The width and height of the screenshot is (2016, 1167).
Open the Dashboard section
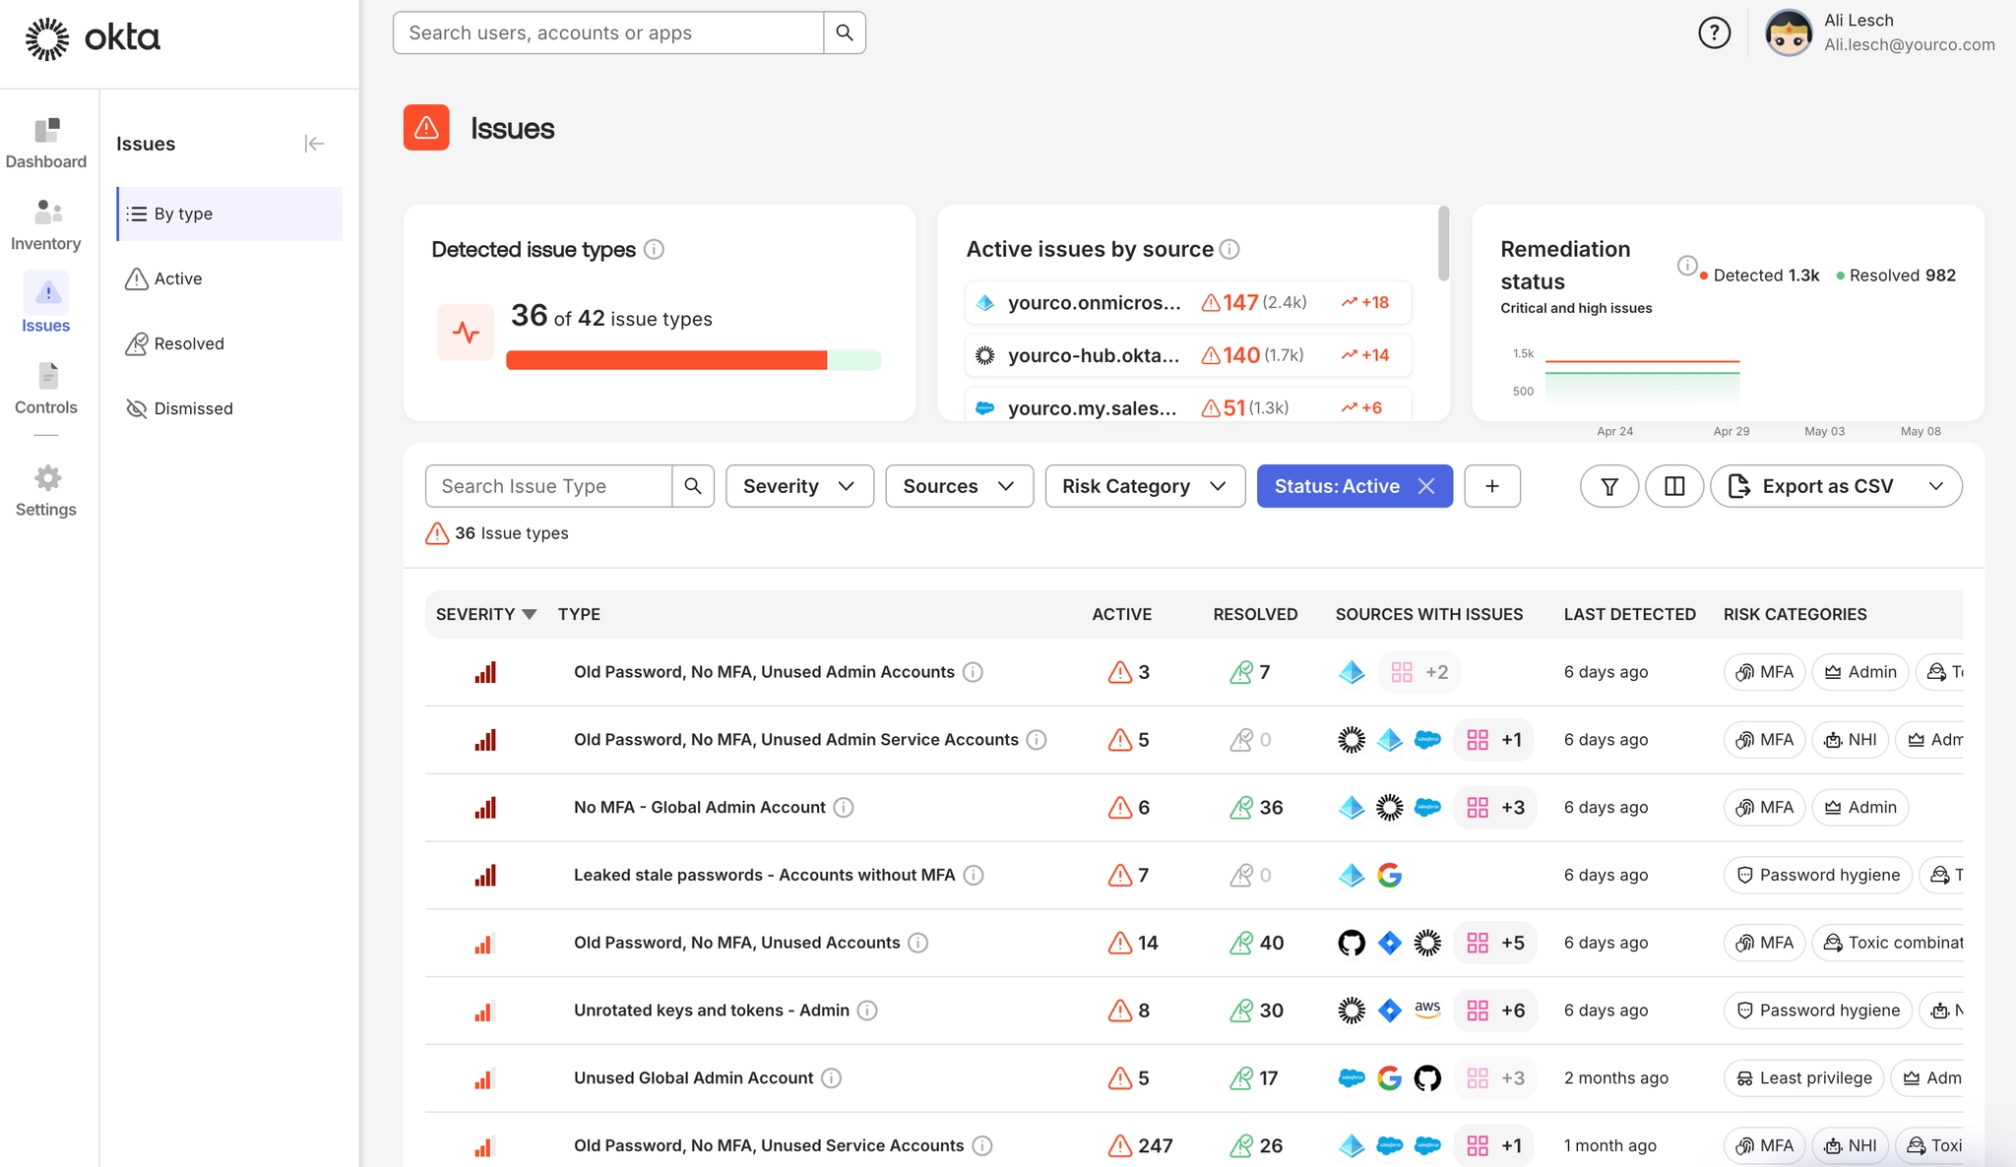[46, 144]
